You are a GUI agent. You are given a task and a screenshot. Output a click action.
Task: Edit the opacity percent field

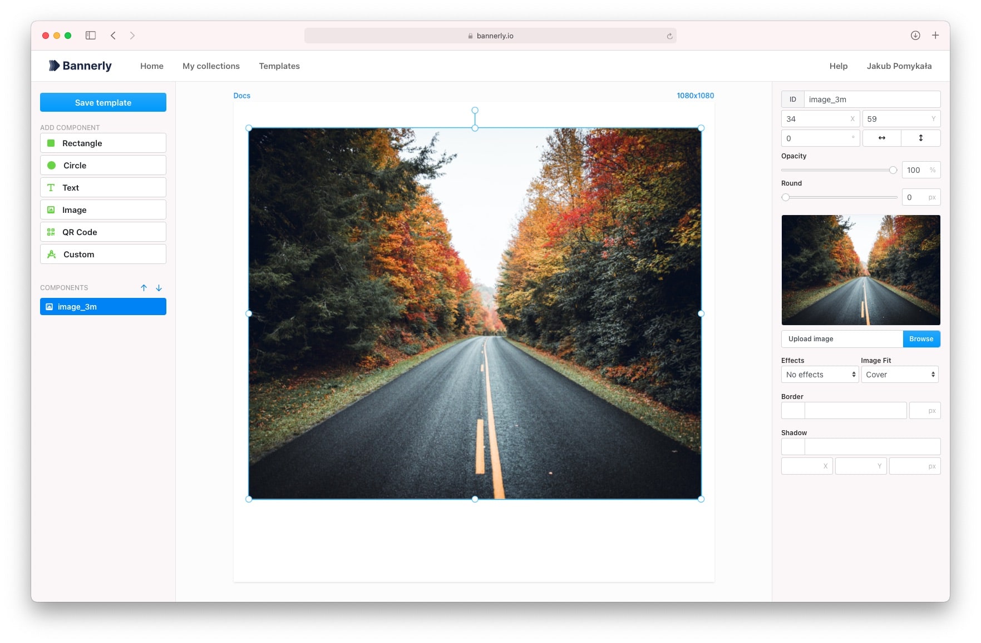(x=921, y=170)
